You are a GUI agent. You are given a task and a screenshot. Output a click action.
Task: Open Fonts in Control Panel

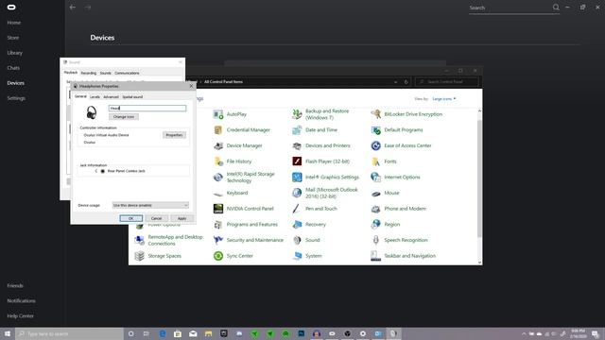384,161
